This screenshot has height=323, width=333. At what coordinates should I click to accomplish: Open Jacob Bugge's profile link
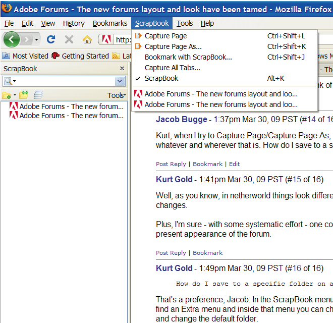181,120
